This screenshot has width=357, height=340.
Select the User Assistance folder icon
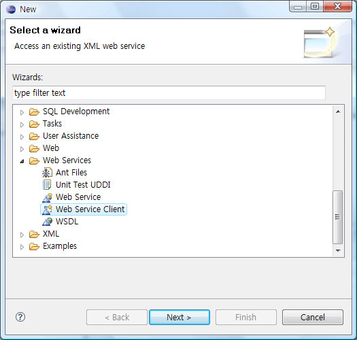[34, 136]
